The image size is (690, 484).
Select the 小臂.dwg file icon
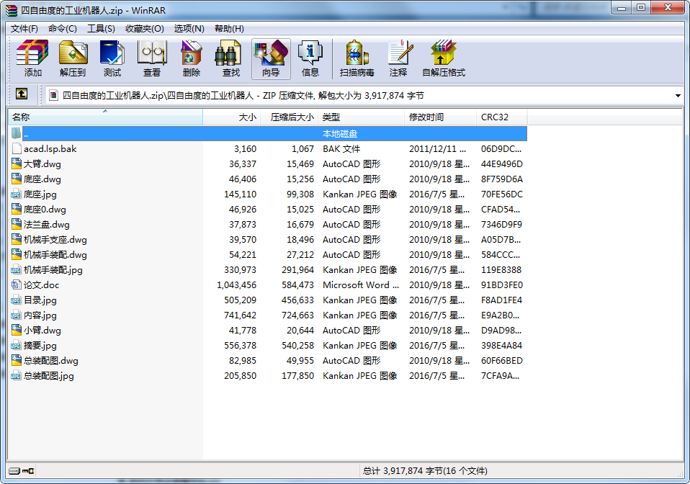[x=17, y=330]
